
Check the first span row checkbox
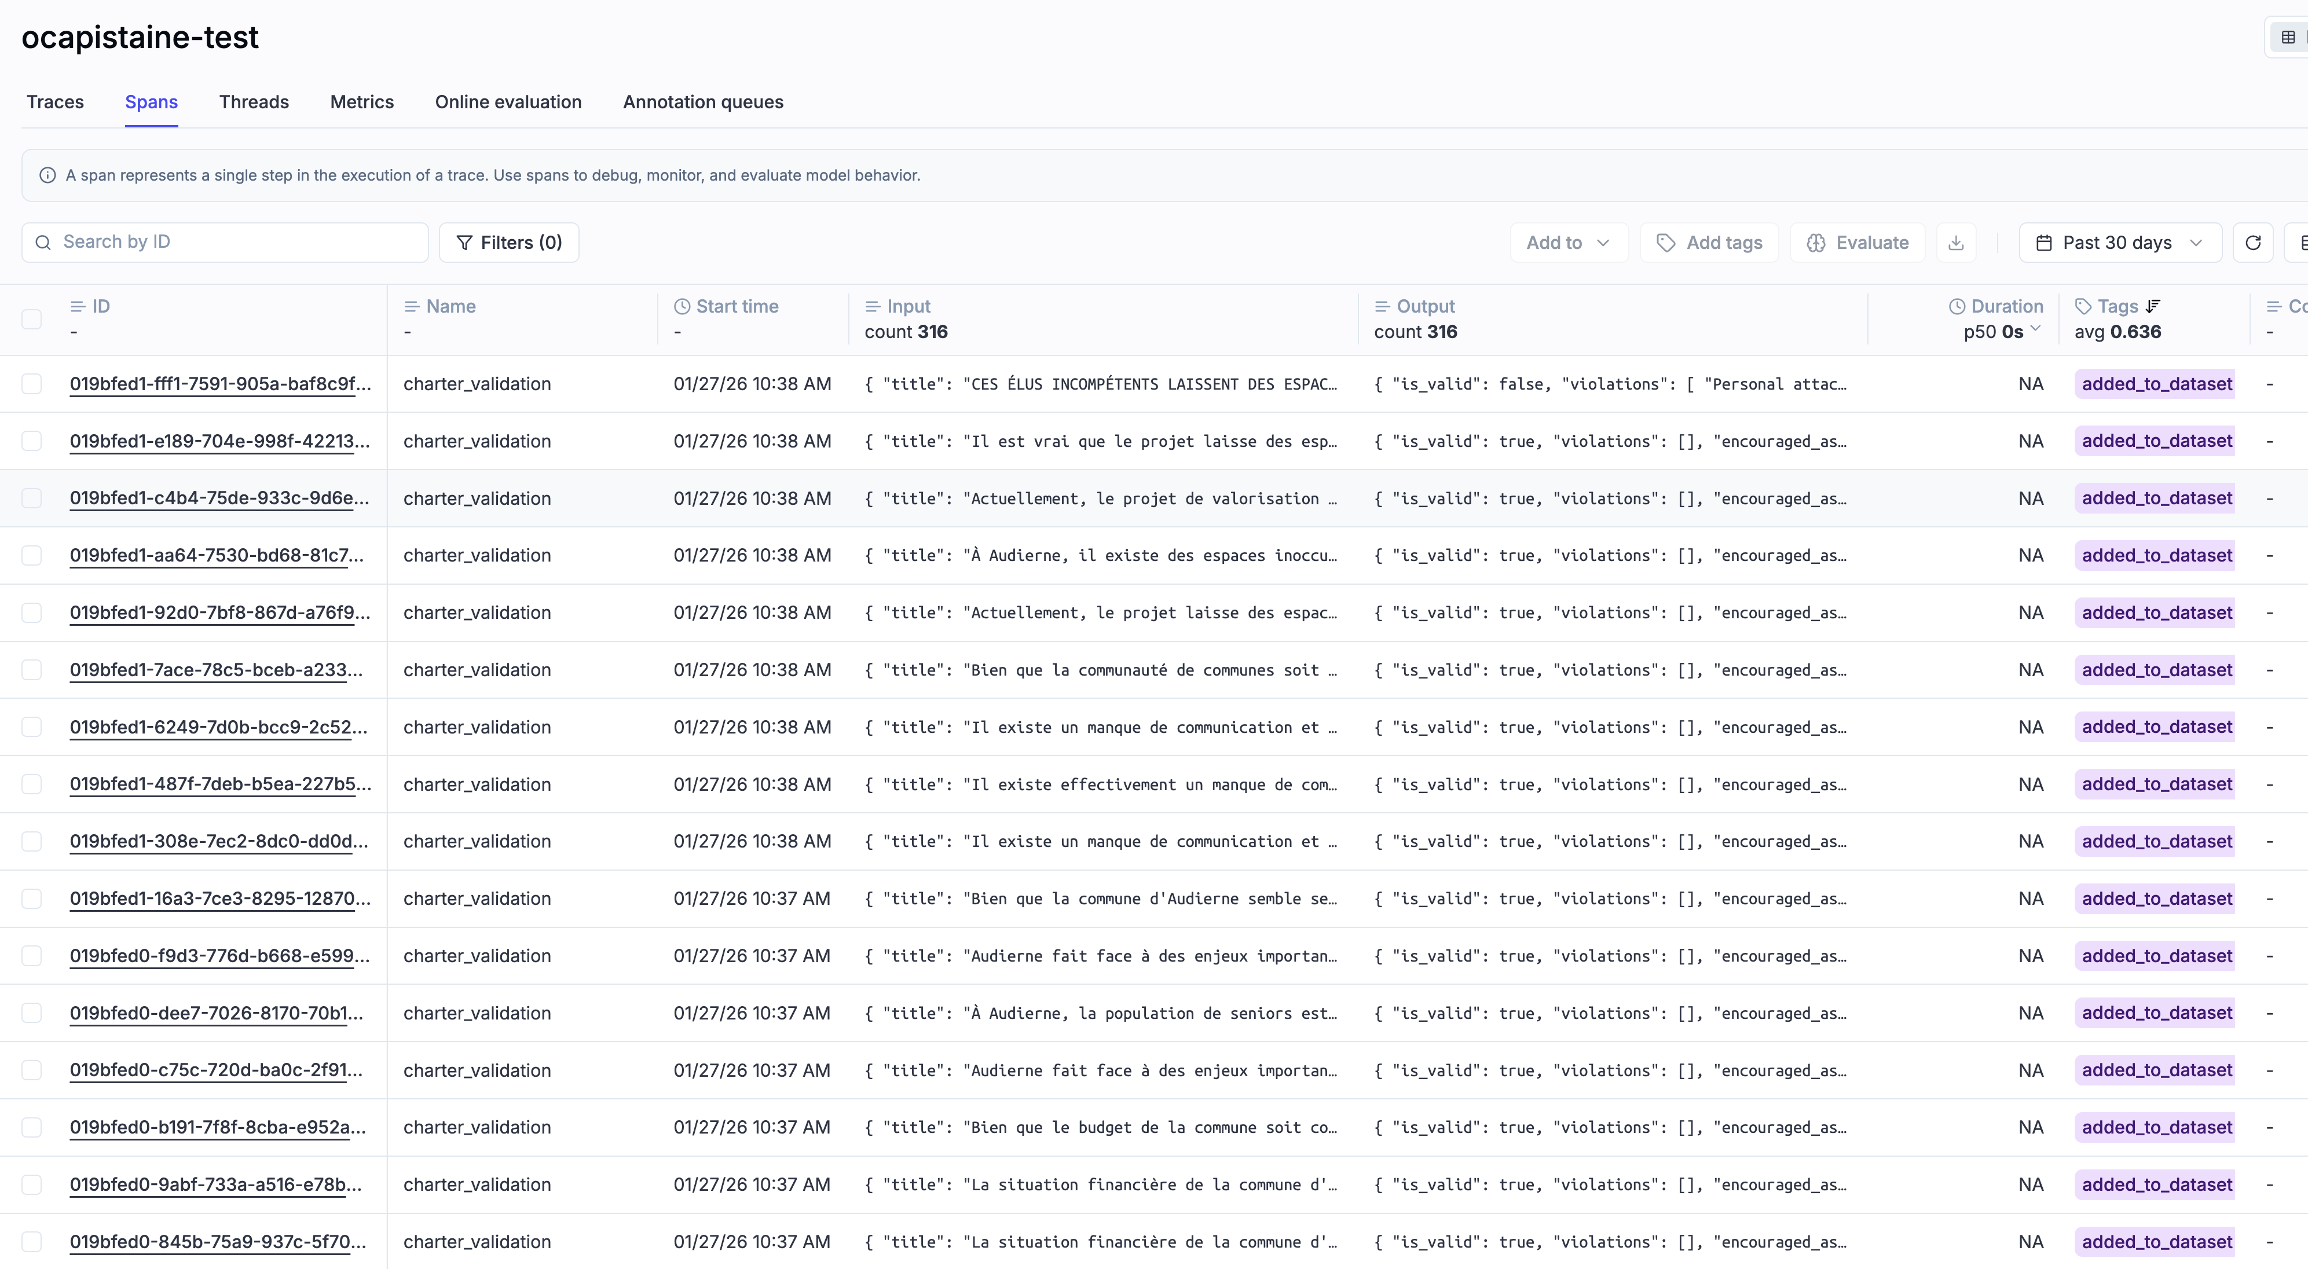31,383
